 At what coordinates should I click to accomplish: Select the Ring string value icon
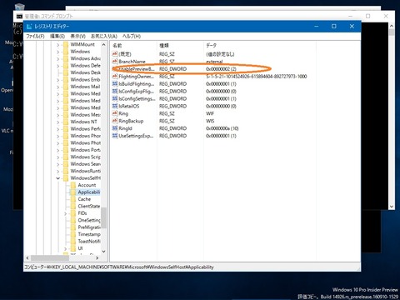pos(115,113)
